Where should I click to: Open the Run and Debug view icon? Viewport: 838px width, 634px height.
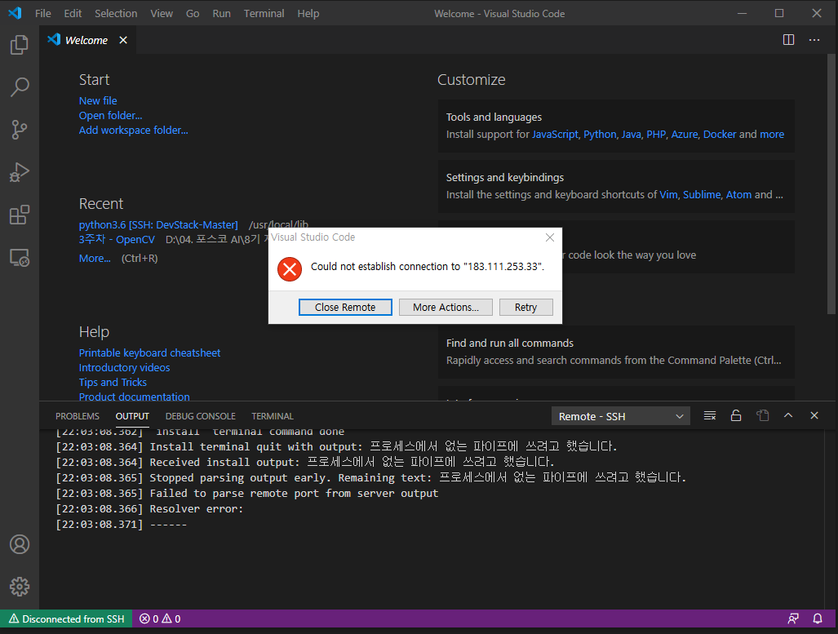(20, 172)
